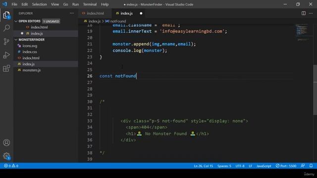Screen dimensions: 317x178
Task: Click line number 26 in gutter
Action: 90,76
